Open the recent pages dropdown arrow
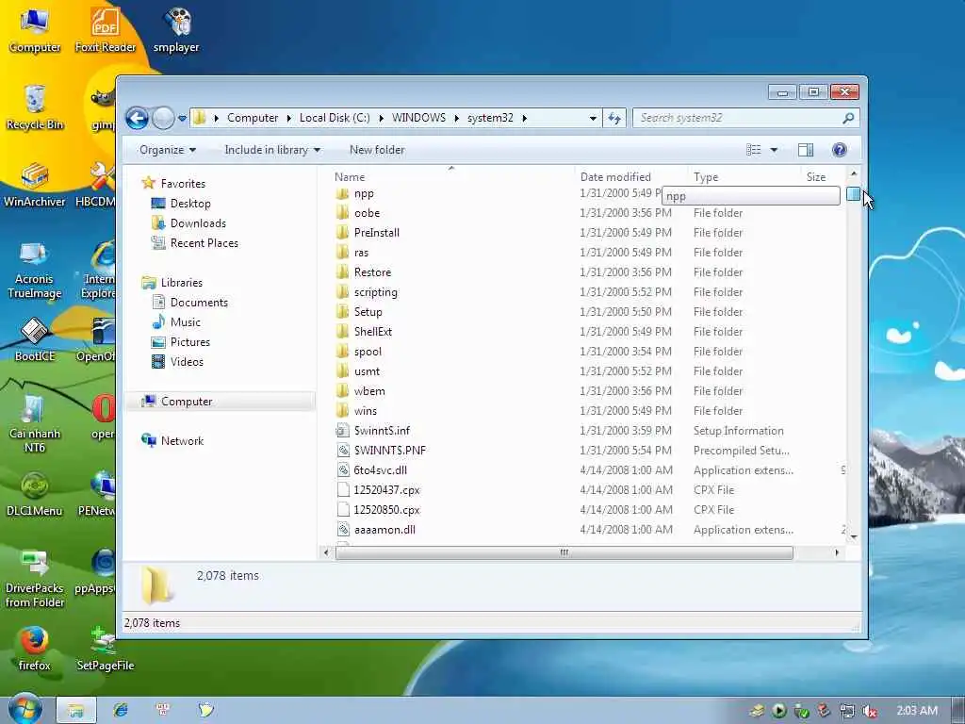The width and height of the screenshot is (965, 724). tap(182, 118)
